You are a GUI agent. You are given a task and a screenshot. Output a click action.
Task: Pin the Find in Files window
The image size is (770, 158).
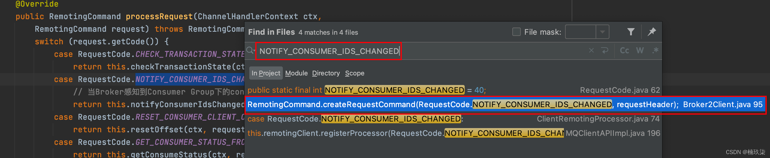tap(652, 32)
